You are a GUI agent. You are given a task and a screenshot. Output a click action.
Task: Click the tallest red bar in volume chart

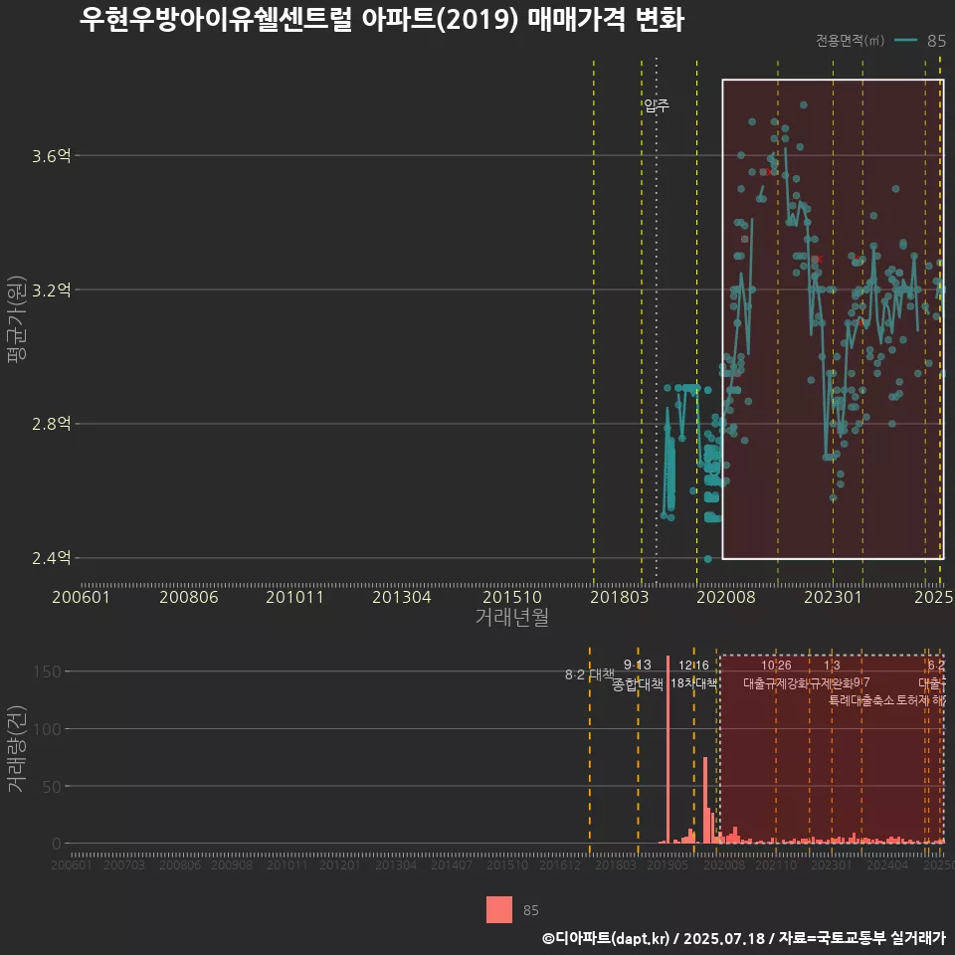pyautogui.click(x=668, y=749)
